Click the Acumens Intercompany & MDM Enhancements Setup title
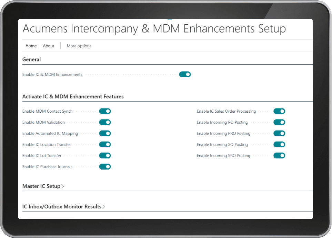The width and height of the screenshot is (332, 238). click(154, 29)
